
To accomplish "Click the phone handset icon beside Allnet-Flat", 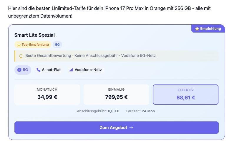I will pos(38,70).
